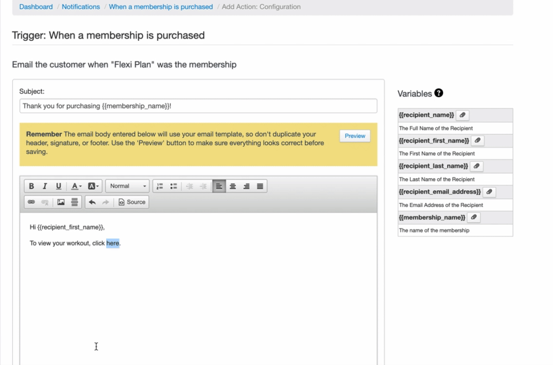553x365 pixels.
Task: Click into the Subject input field
Action: pyautogui.click(x=198, y=106)
